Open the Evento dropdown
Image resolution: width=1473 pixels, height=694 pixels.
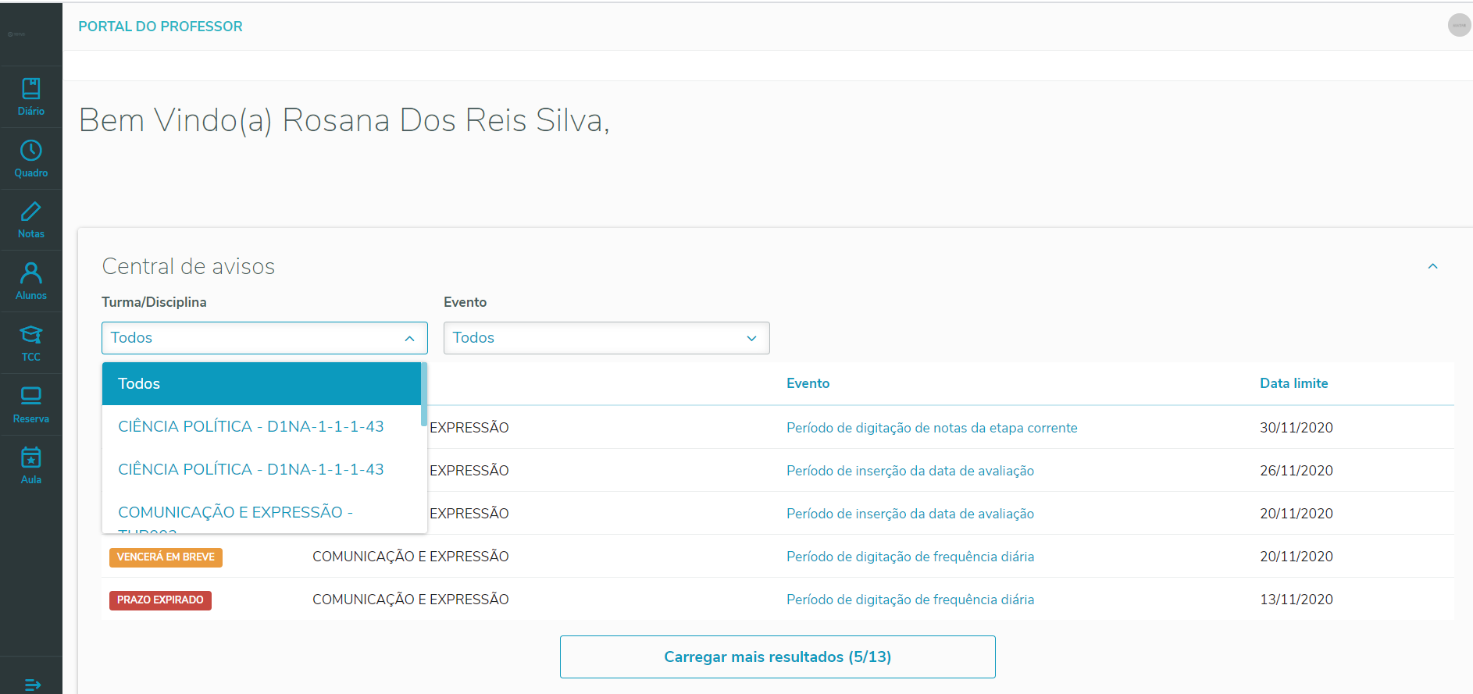(x=606, y=338)
